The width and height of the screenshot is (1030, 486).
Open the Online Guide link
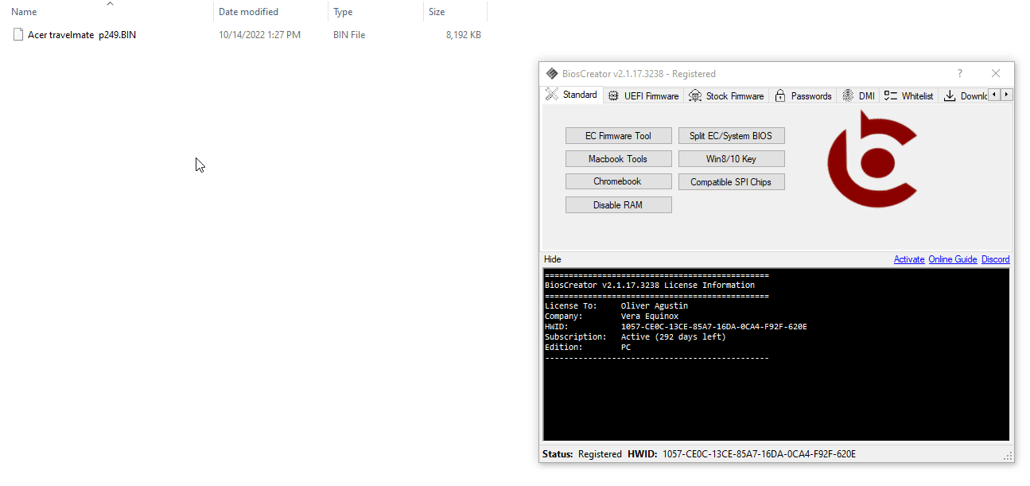coord(953,259)
